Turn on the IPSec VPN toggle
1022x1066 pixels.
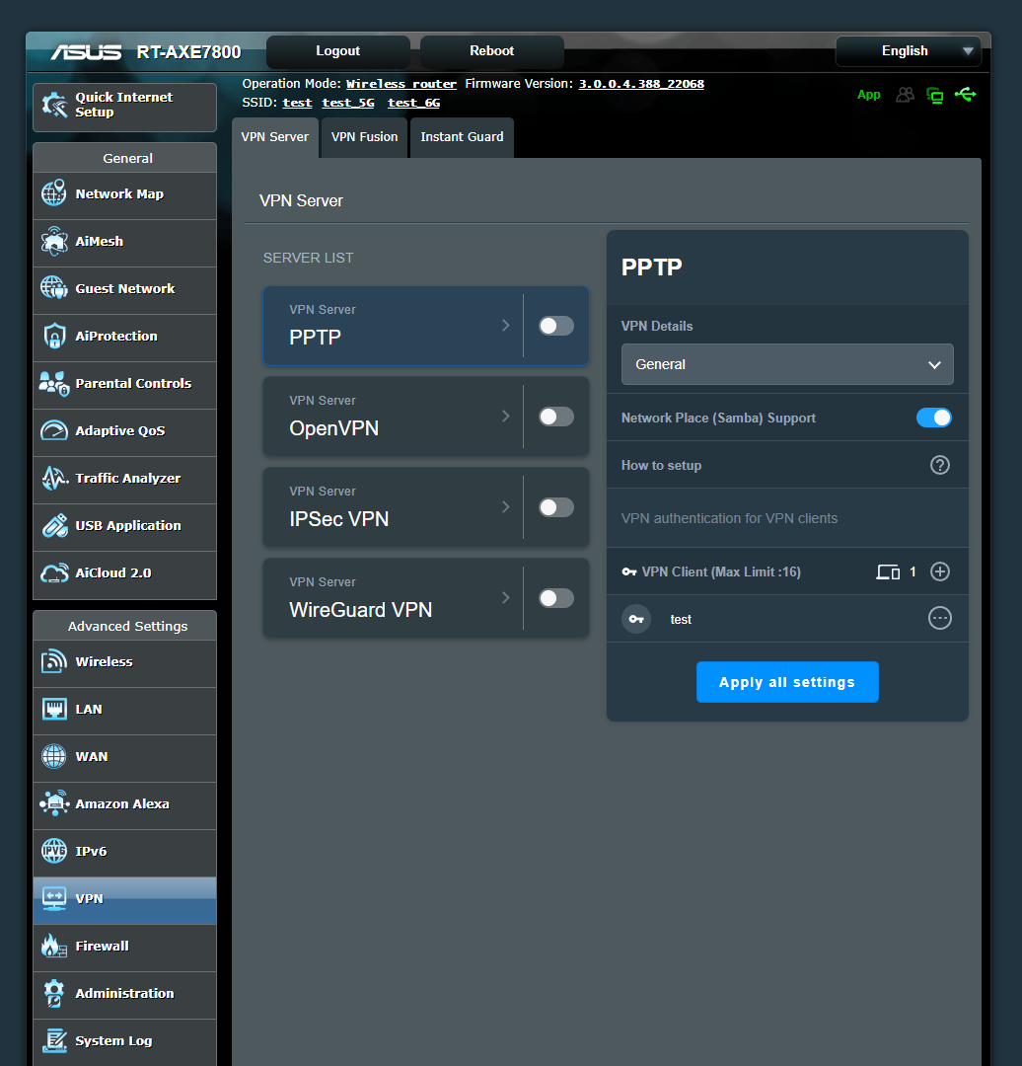555,507
